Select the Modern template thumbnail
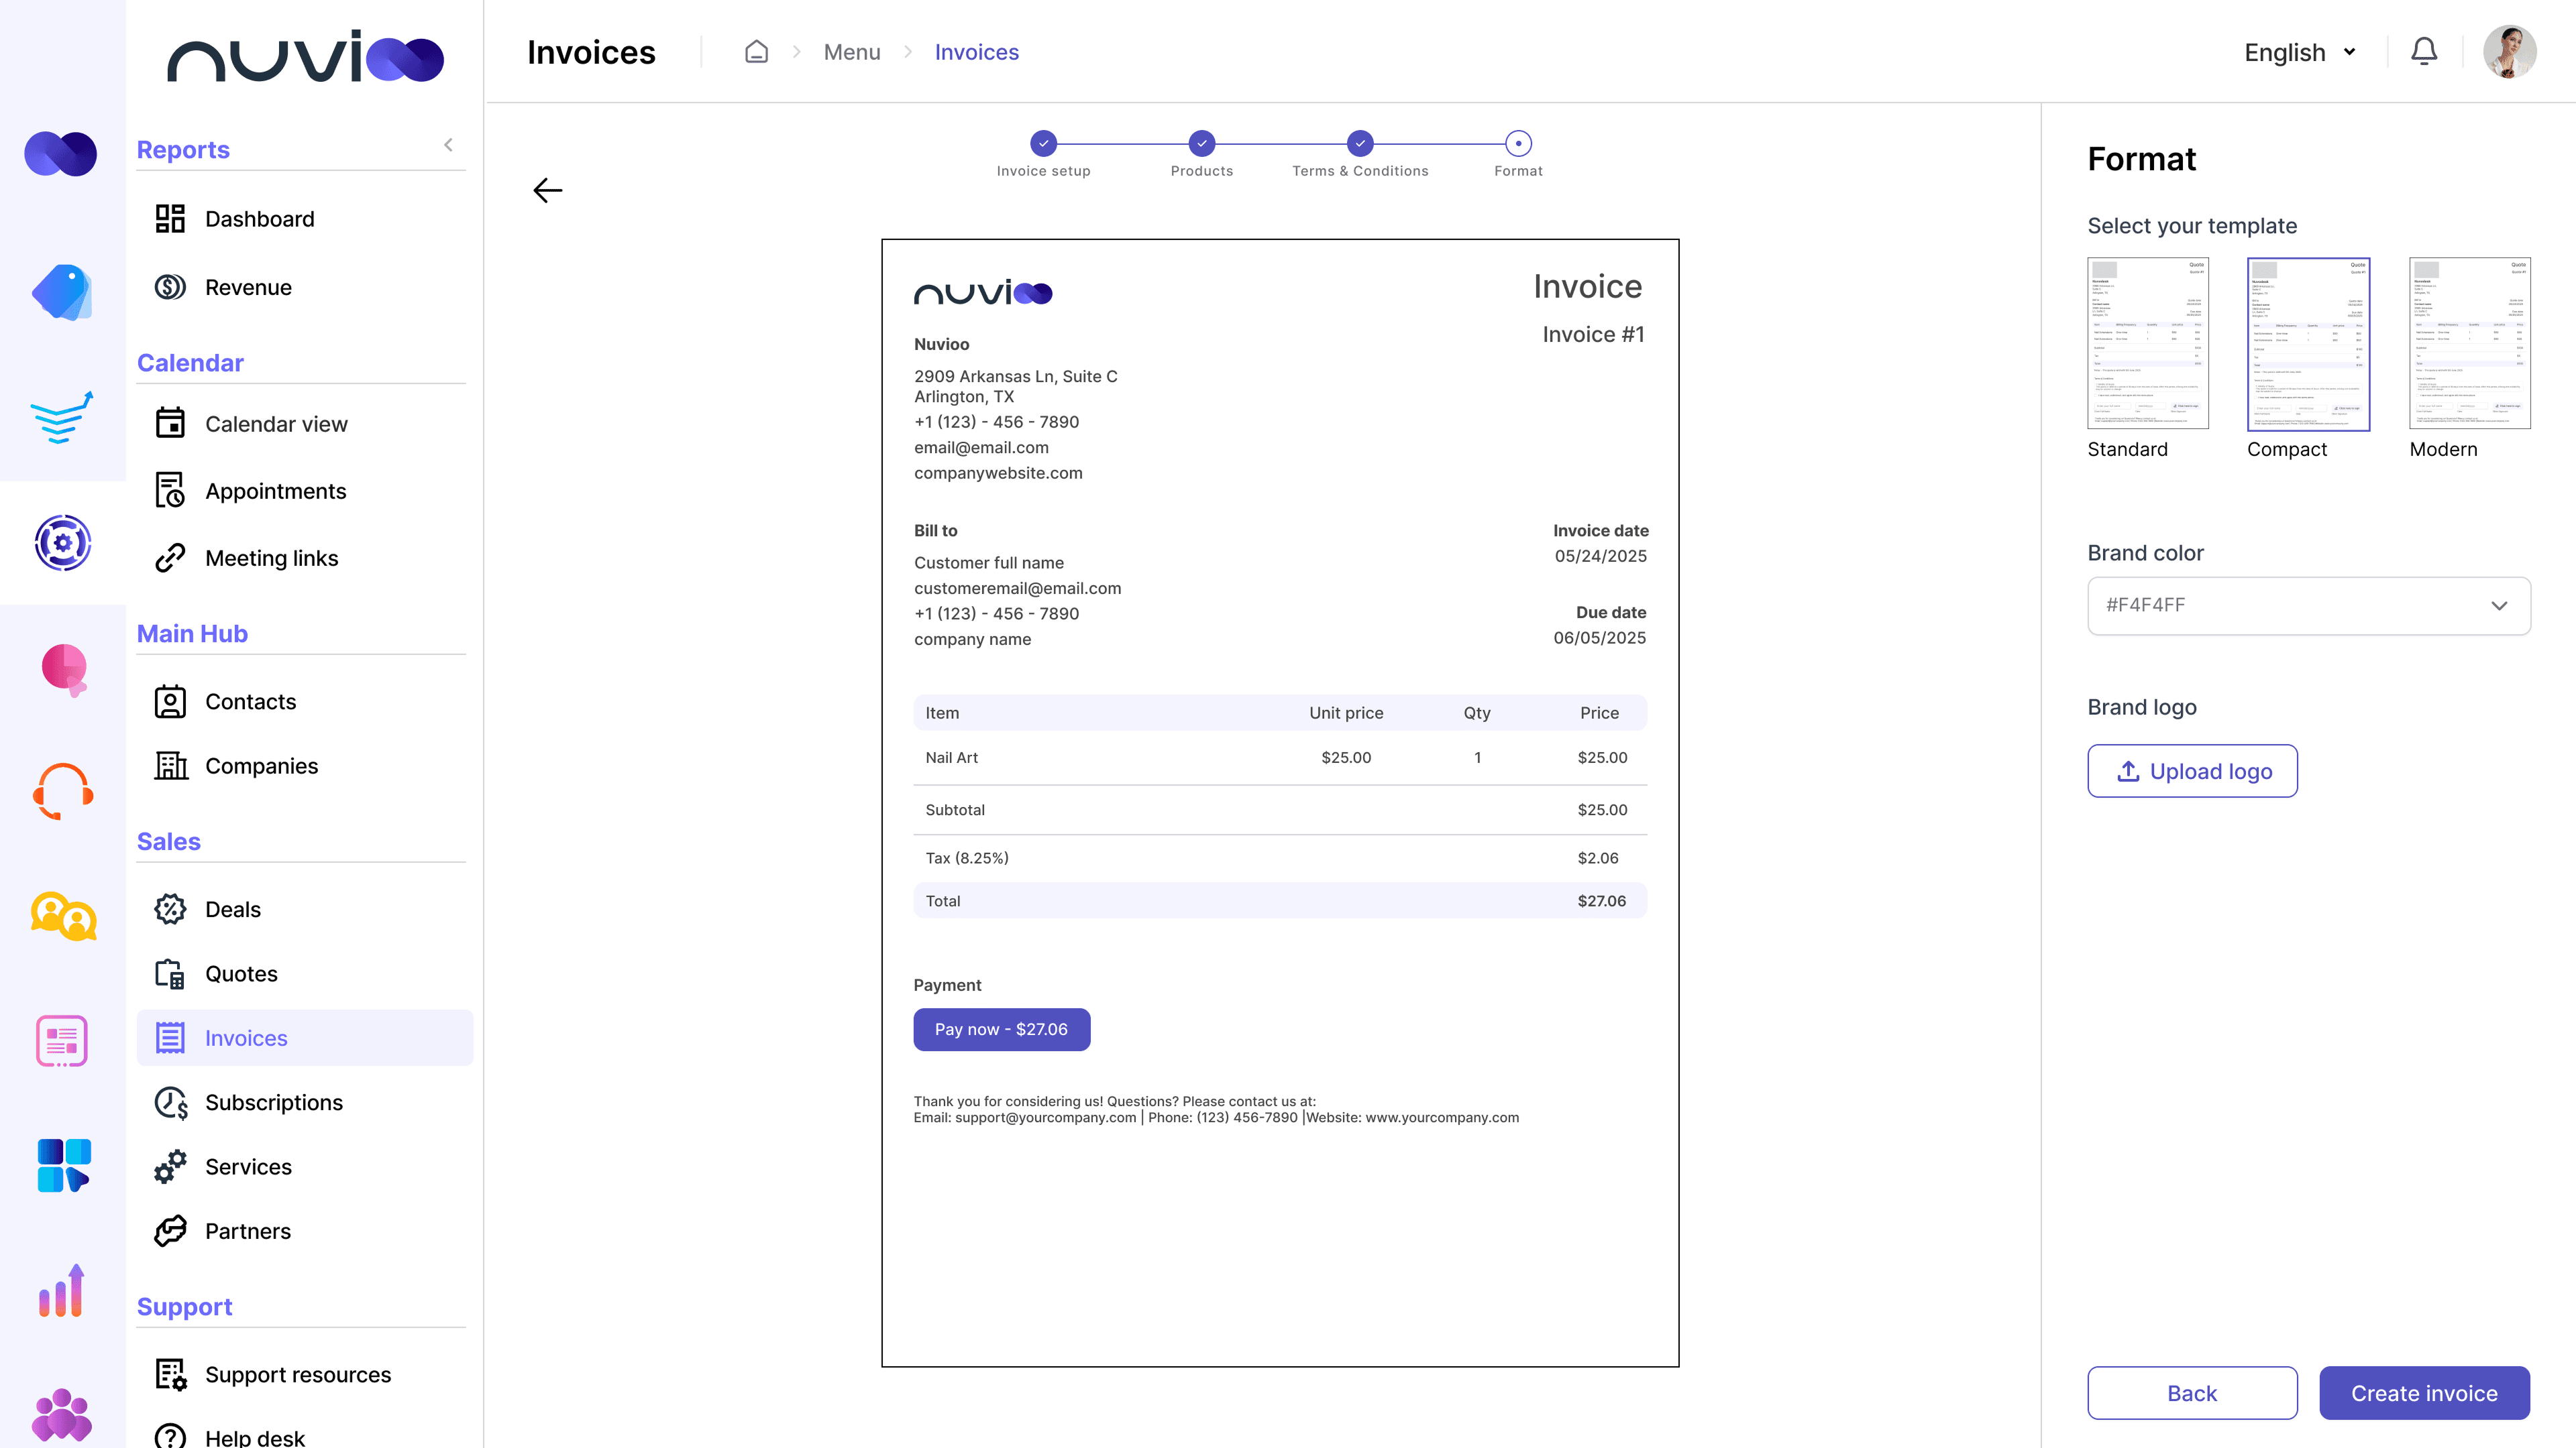The height and width of the screenshot is (1448, 2576). 2469,344
